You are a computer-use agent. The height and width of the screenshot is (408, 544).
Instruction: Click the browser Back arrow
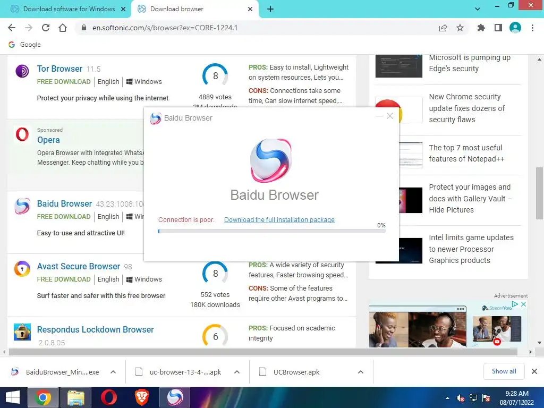(12, 28)
